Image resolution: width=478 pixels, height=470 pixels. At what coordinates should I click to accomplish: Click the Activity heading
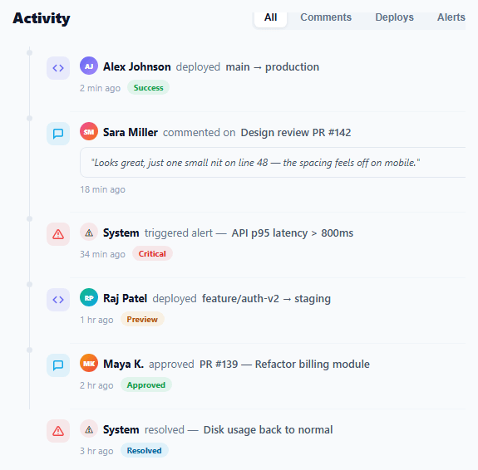pyautogui.click(x=42, y=18)
